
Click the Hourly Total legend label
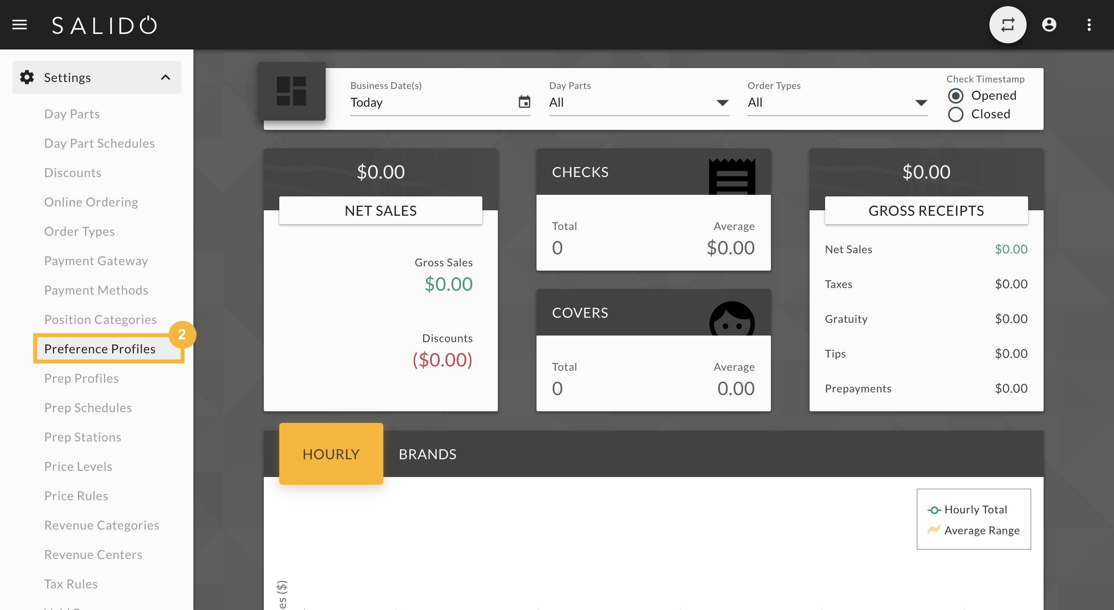976,510
